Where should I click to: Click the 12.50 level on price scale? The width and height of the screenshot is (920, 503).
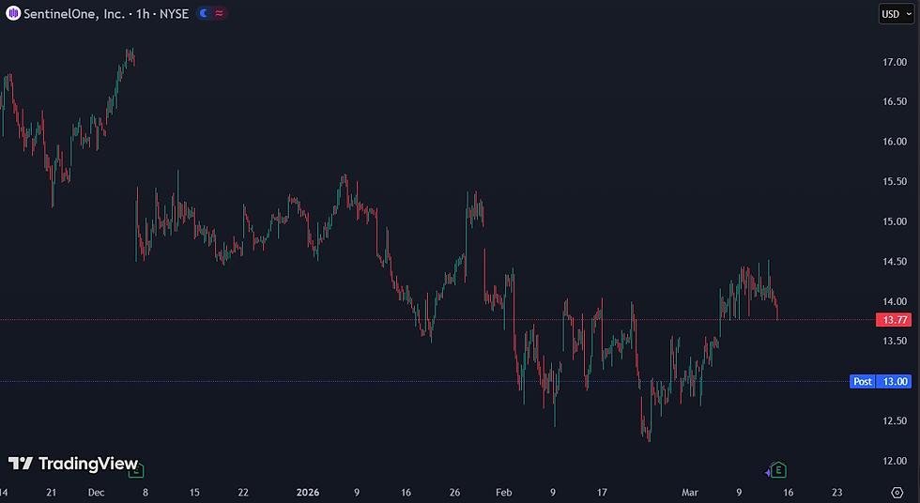(895, 421)
